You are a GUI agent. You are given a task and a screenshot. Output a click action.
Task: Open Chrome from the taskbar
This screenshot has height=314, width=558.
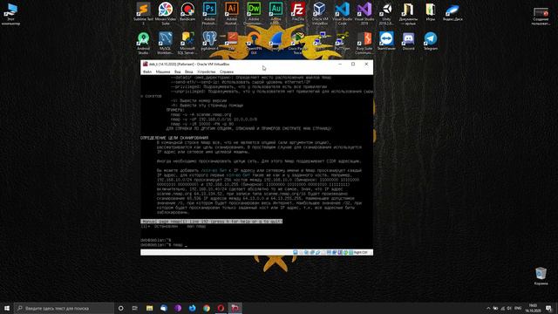click(207, 308)
